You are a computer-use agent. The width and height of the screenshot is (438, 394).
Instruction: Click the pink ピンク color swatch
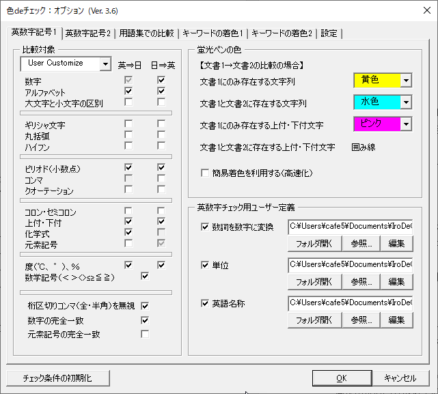[377, 124]
